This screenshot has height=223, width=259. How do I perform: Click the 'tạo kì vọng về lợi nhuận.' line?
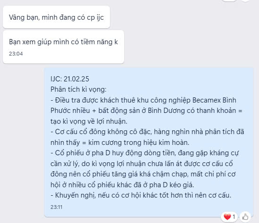pos(89,121)
